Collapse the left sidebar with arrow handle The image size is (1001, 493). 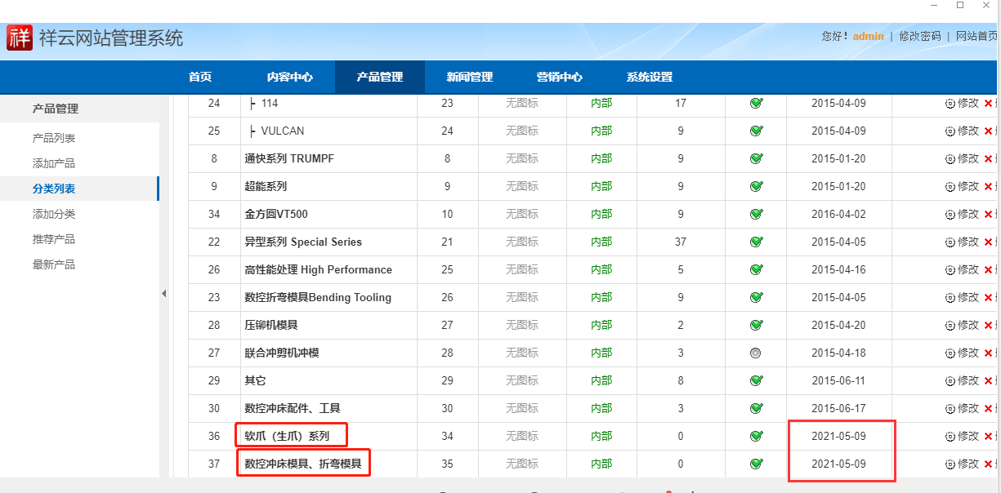click(x=163, y=294)
